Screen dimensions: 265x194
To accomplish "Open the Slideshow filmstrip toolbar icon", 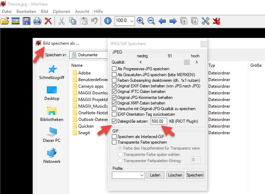I will 15,21.
